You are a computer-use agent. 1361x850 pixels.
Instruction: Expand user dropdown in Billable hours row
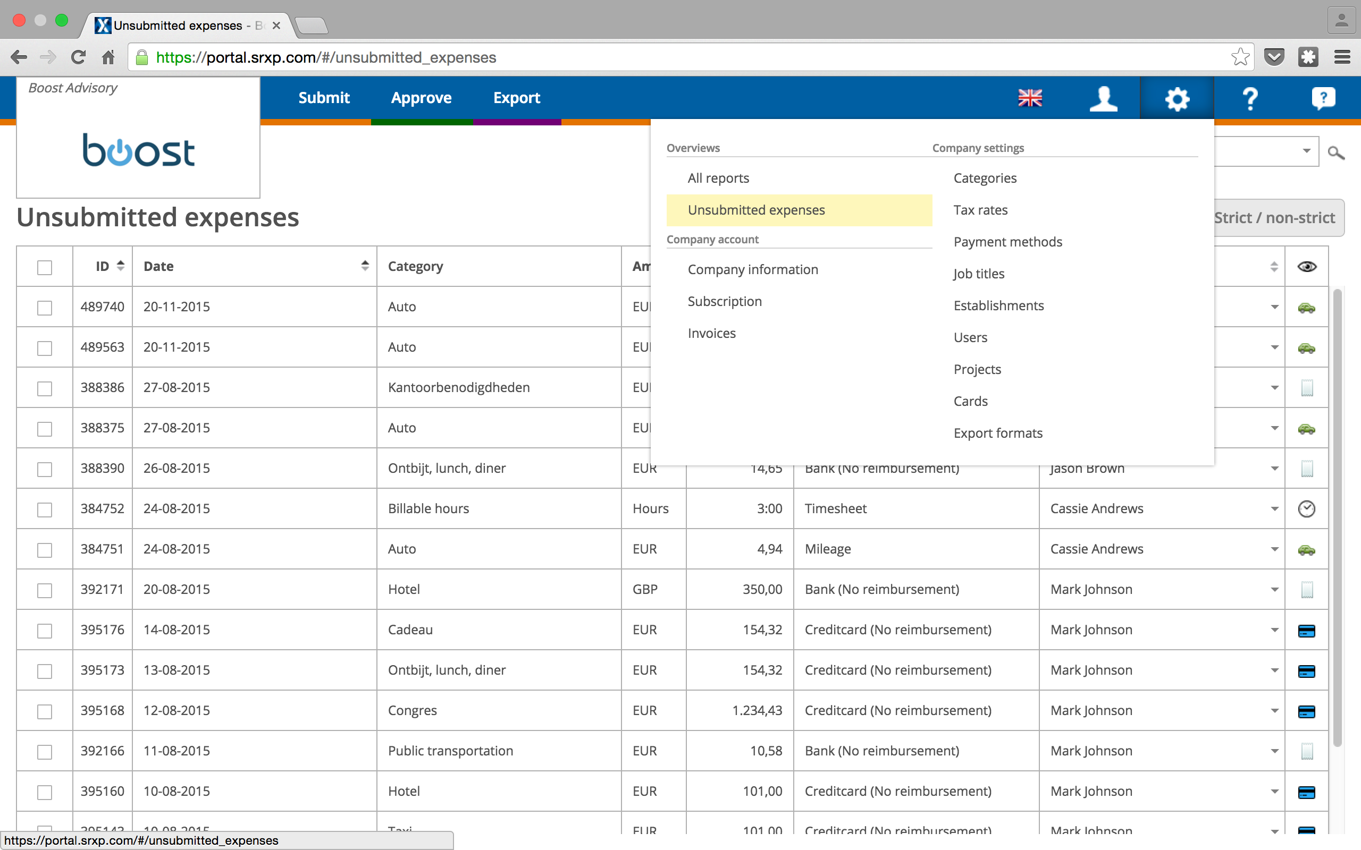point(1274,509)
